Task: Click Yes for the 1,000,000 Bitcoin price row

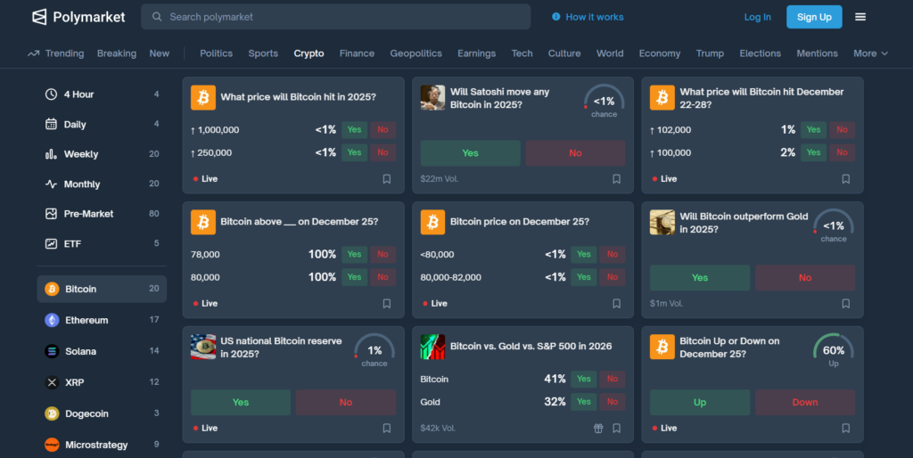Action: click(354, 130)
